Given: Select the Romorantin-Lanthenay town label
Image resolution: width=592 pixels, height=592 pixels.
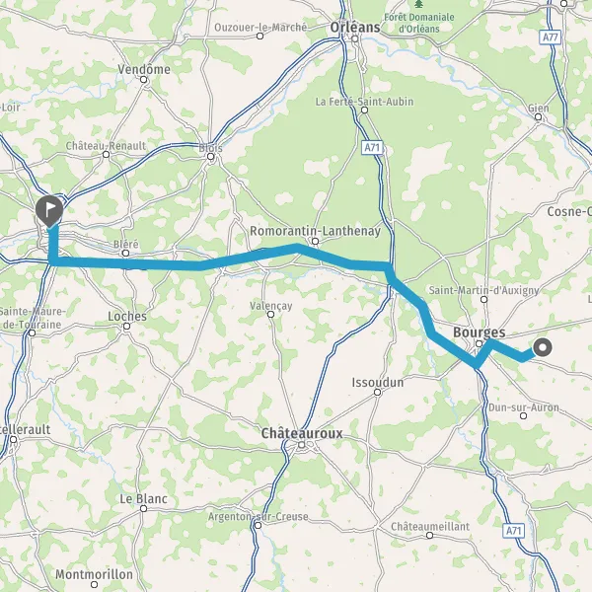Looking at the screenshot, I should click(316, 231).
